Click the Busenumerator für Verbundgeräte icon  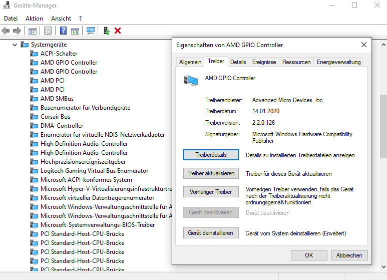tap(34, 108)
